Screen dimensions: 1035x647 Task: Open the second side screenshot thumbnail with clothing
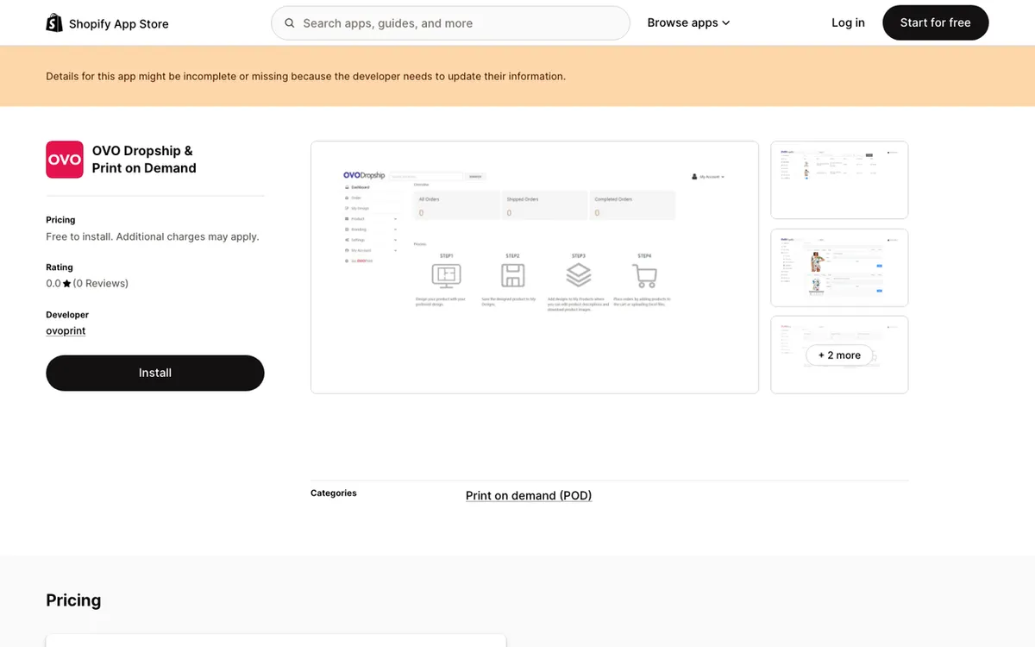coord(839,267)
